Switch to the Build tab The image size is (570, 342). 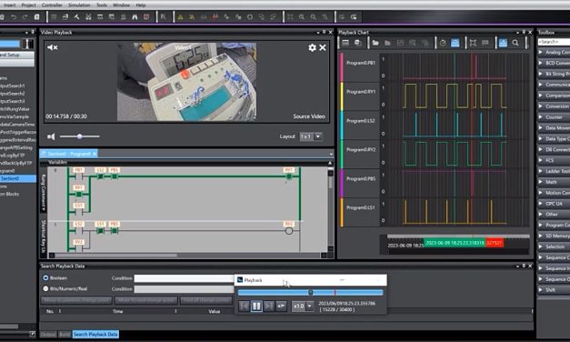click(65, 334)
